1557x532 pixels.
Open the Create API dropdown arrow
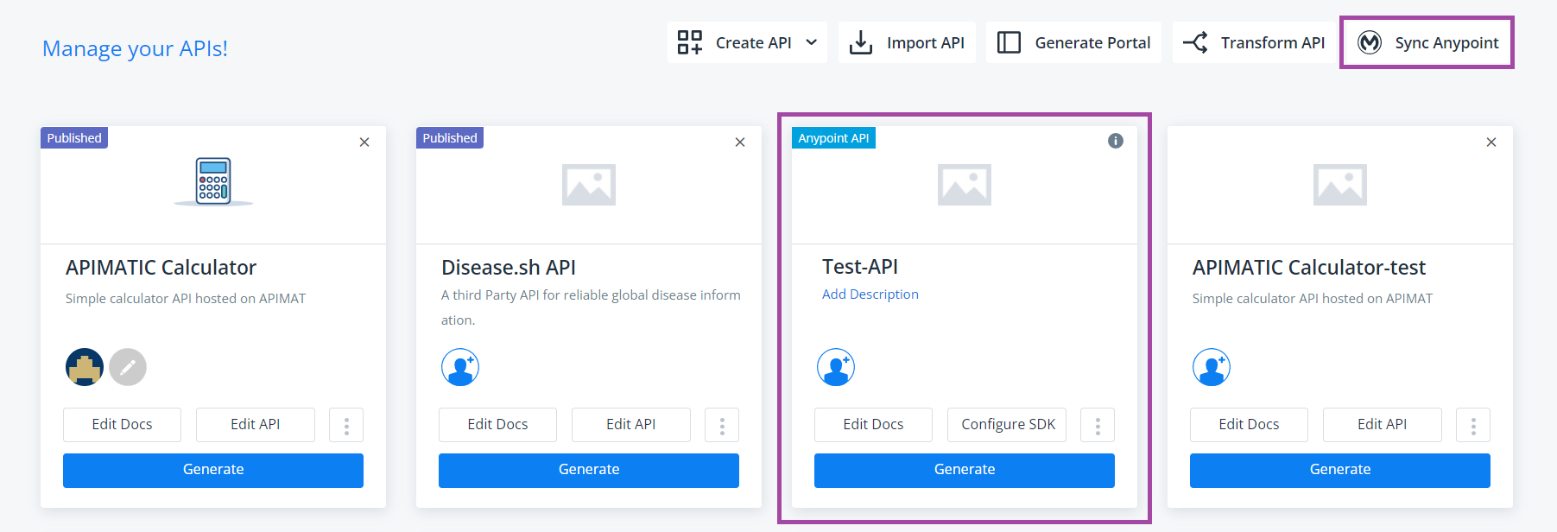(811, 42)
